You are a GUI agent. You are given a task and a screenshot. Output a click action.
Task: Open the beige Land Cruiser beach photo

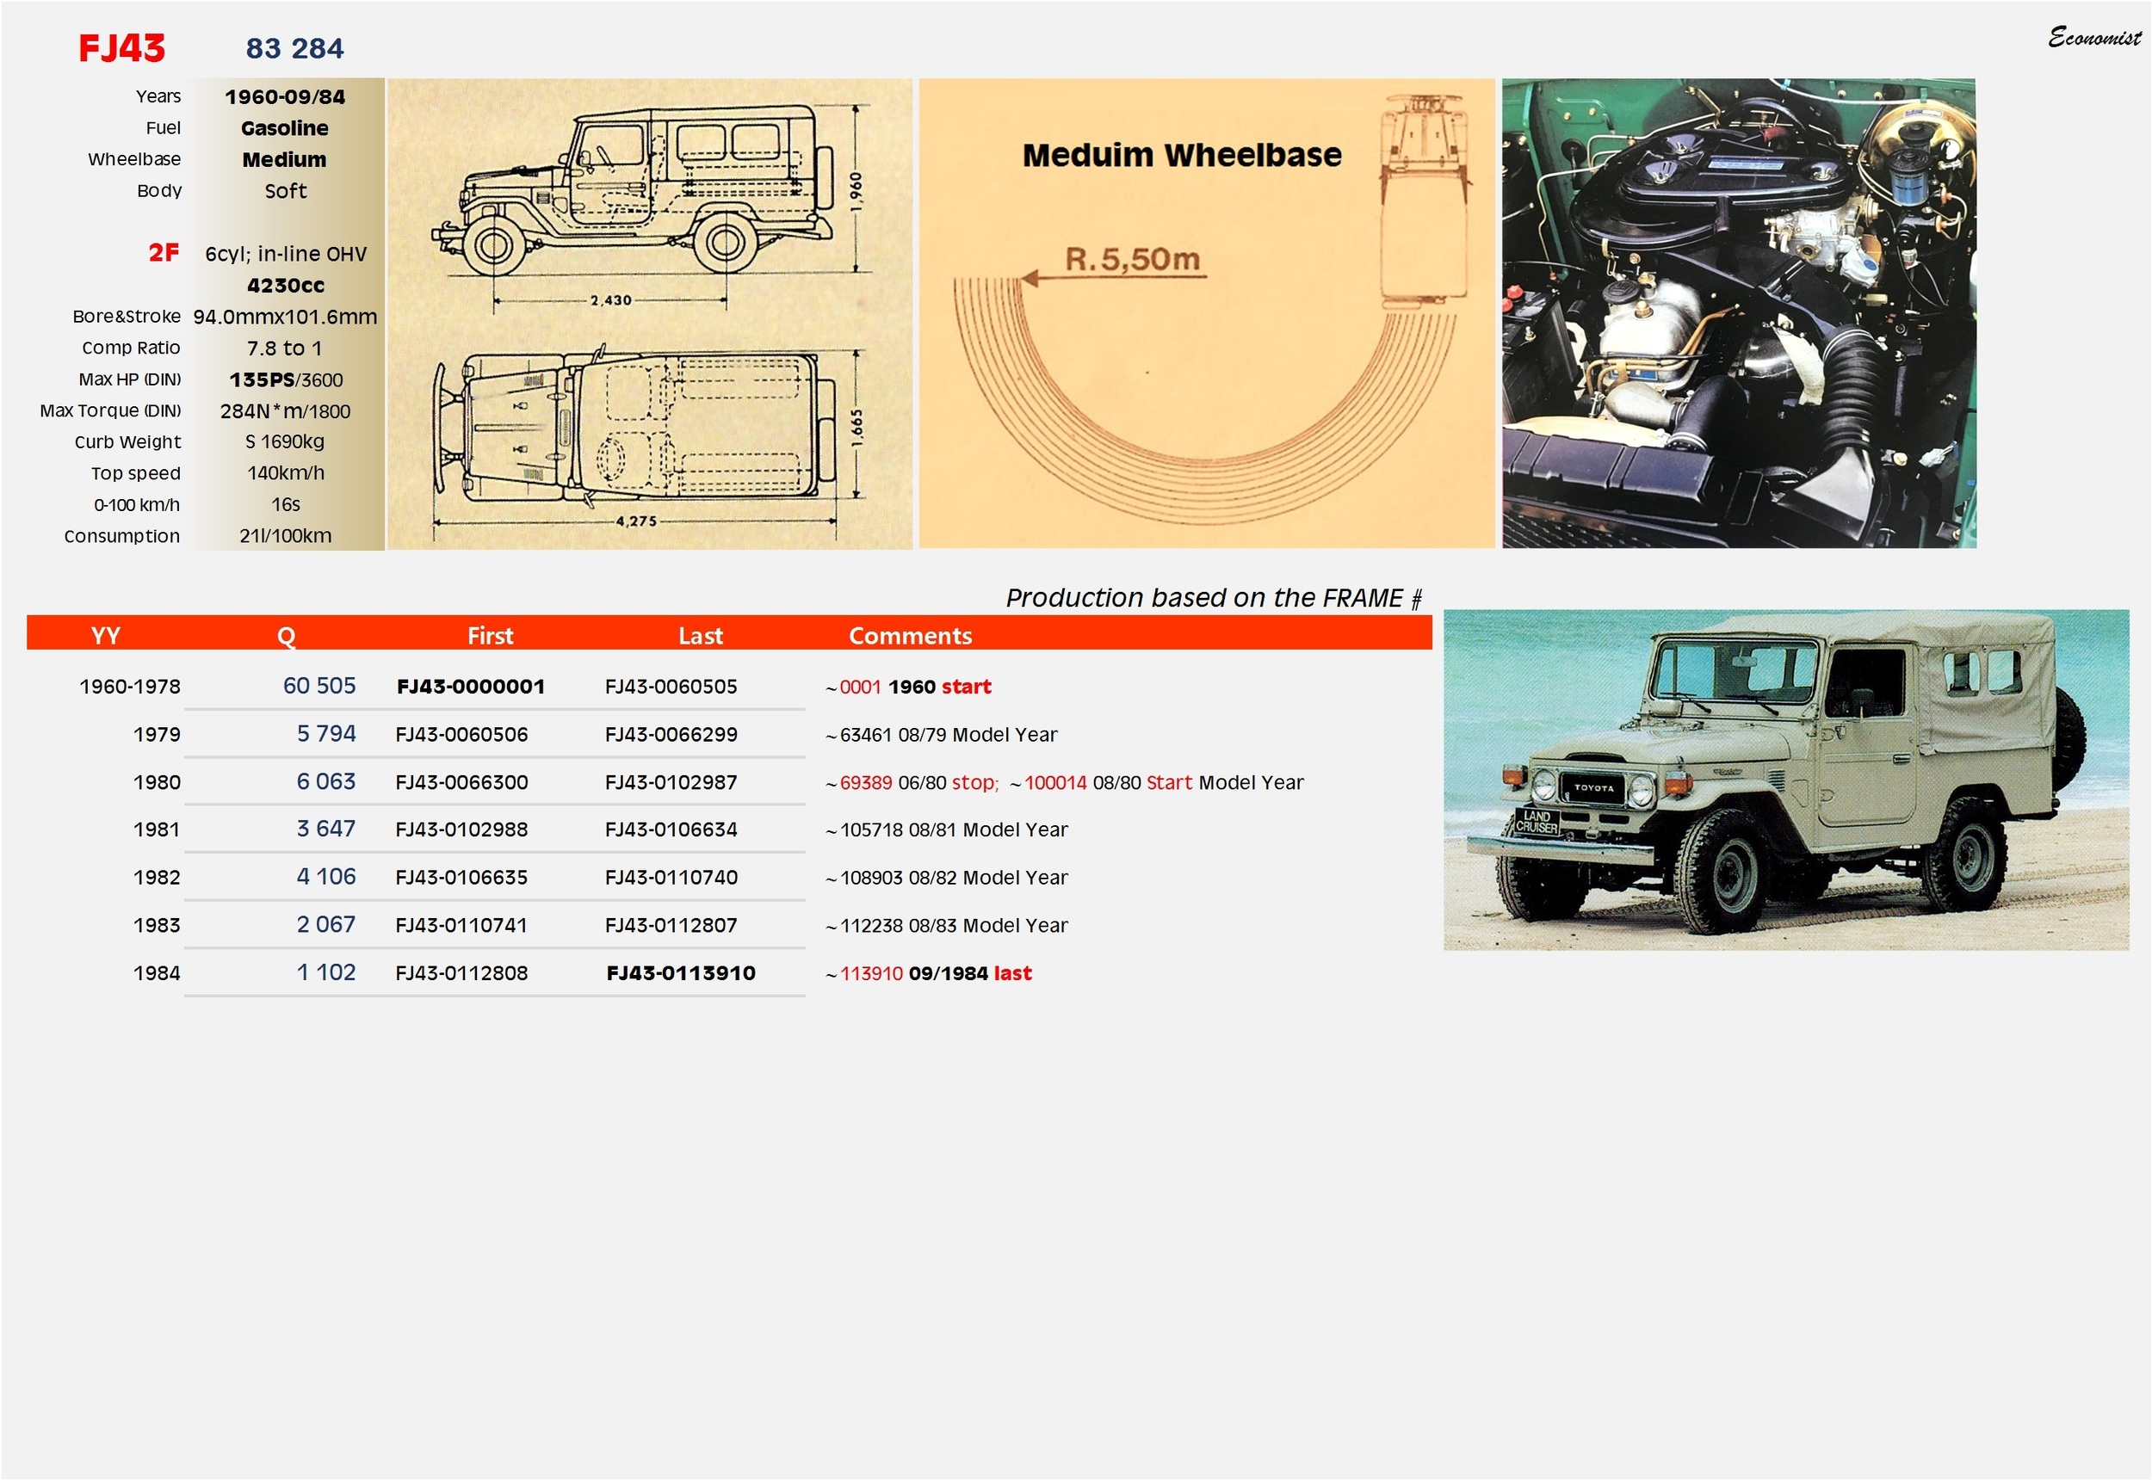(1786, 780)
